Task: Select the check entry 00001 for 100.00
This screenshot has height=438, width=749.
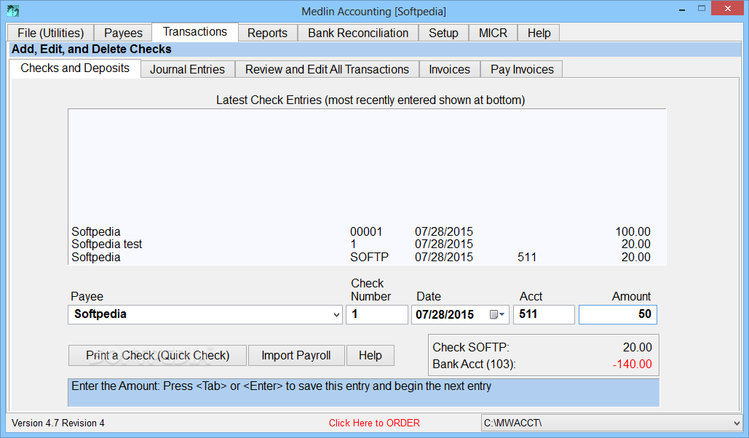Action: coord(360,231)
